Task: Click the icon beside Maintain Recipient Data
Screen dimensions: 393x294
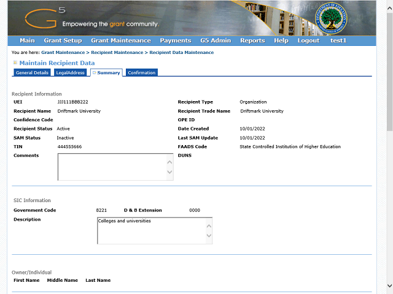Action: (x=15, y=62)
